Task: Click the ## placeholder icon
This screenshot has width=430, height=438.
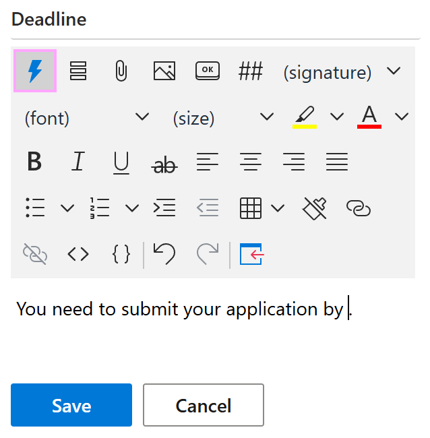Action: (251, 71)
